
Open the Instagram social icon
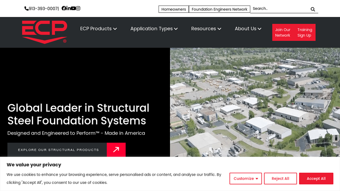click(x=78, y=8)
